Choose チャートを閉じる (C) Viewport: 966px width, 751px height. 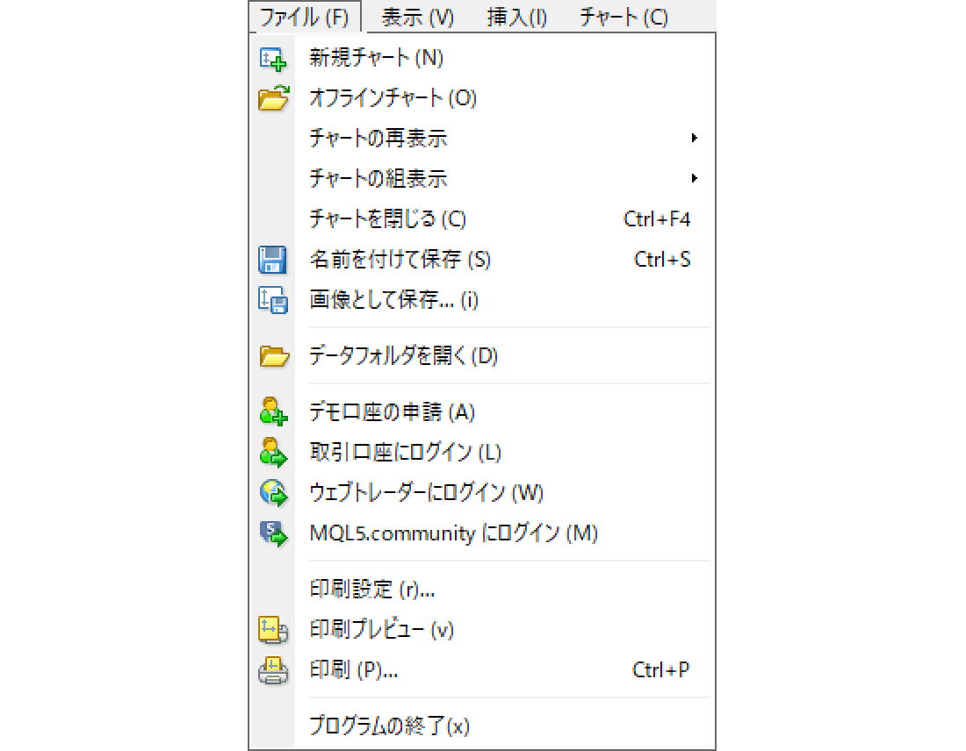click(388, 219)
